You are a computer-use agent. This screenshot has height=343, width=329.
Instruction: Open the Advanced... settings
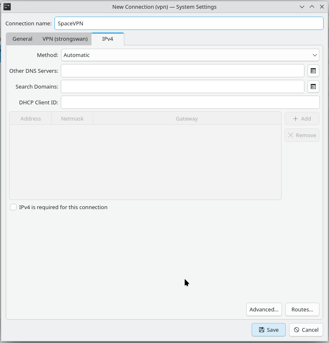click(264, 309)
